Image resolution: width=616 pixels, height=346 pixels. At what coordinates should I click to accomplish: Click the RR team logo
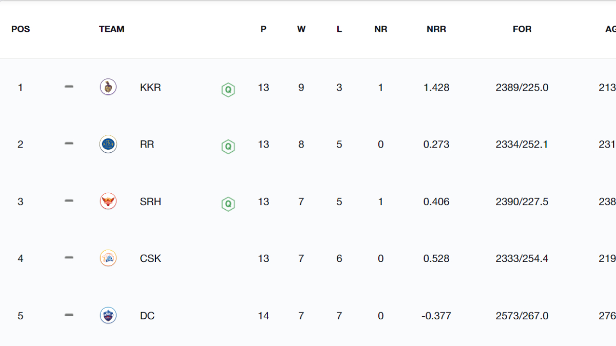click(108, 145)
